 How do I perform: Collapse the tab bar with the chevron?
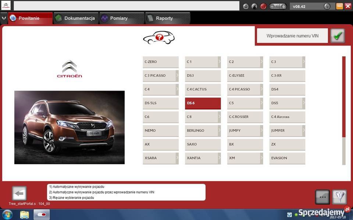pos(4,18)
